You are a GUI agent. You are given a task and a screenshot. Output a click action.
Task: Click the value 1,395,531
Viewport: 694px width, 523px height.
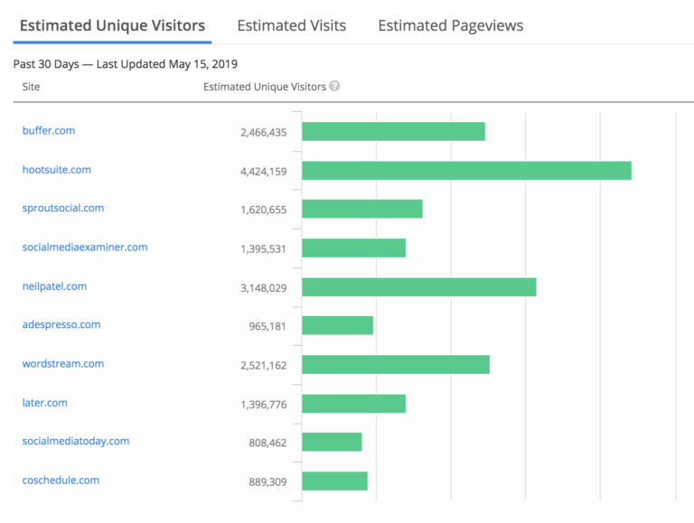tap(263, 248)
